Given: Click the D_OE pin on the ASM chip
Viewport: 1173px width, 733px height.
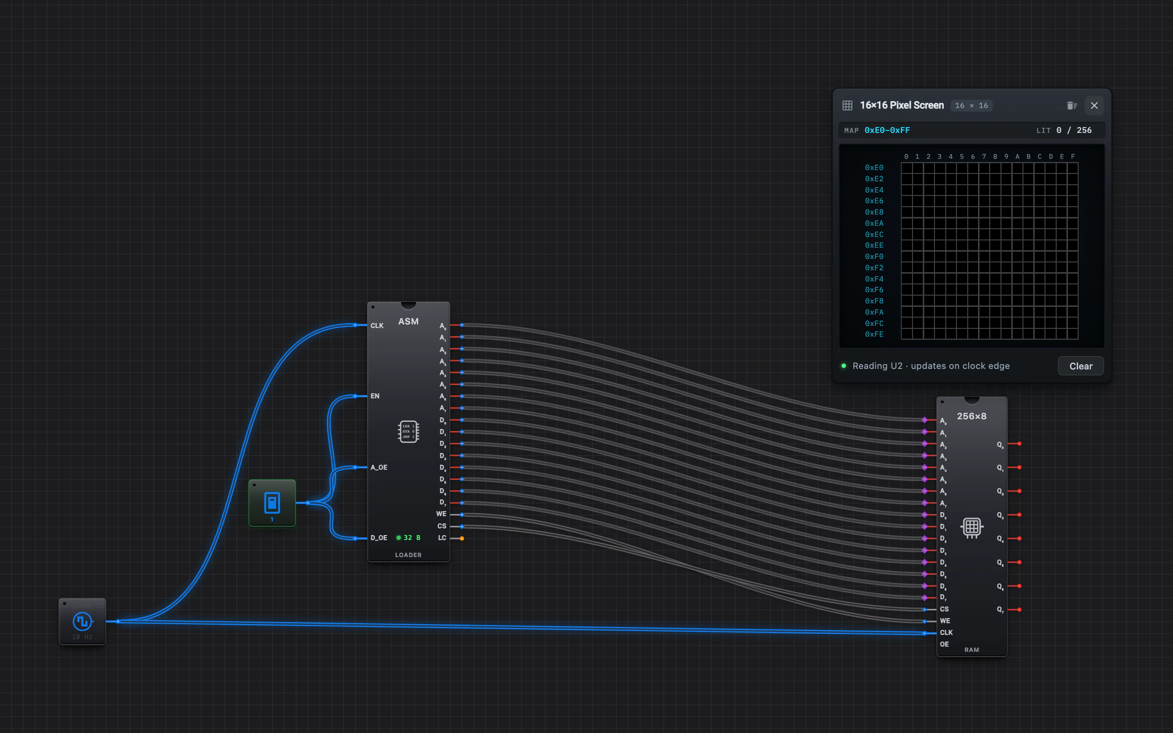Looking at the screenshot, I should pyautogui.click(x=356, y=538).
